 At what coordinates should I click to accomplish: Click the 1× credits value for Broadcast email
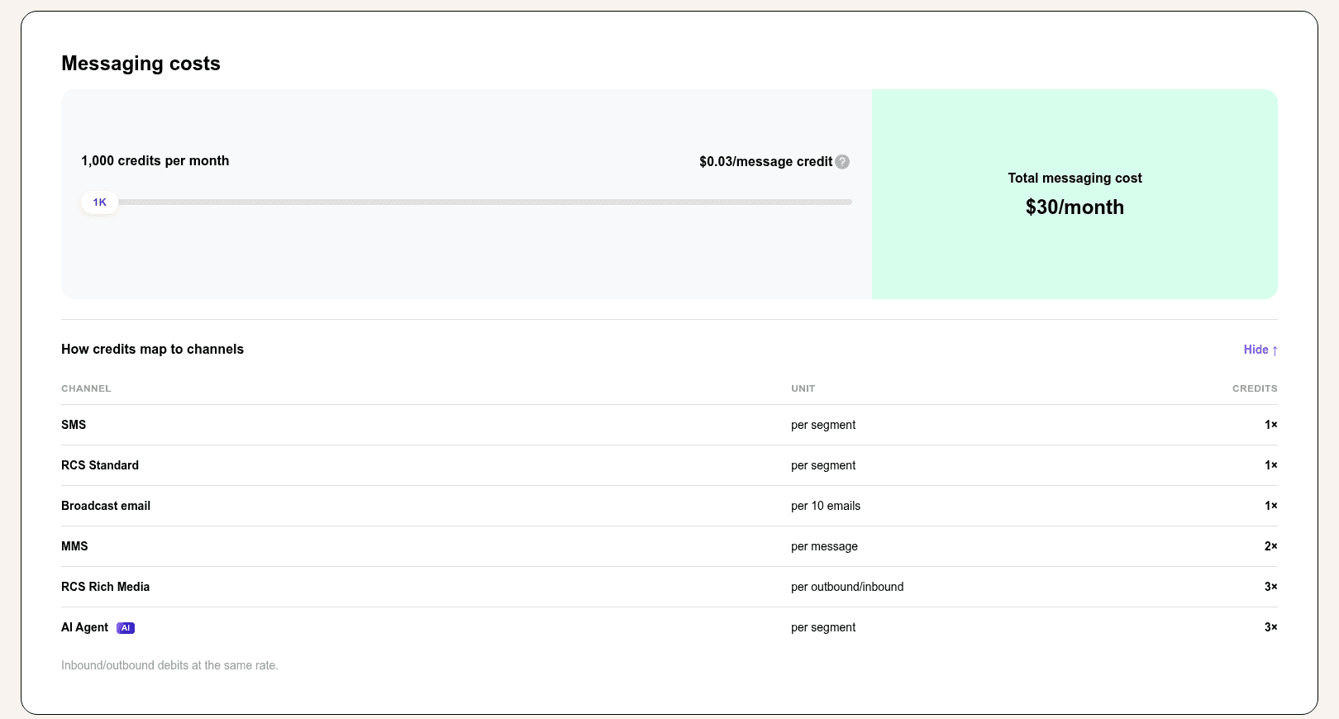pyautogui.click(x=1271, y=506)
